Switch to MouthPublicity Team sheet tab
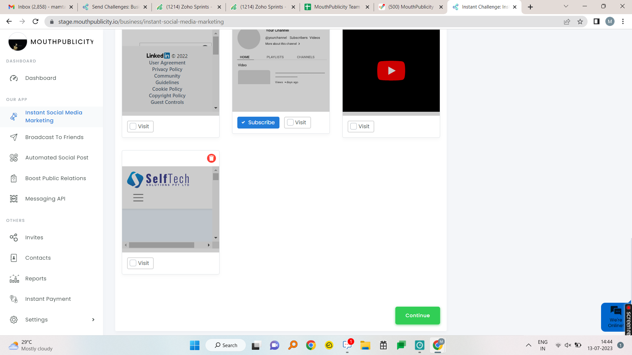 (x=337, y=7)
